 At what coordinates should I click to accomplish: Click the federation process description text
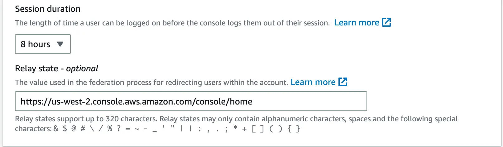pyautogui.click(x=151, y=82)
